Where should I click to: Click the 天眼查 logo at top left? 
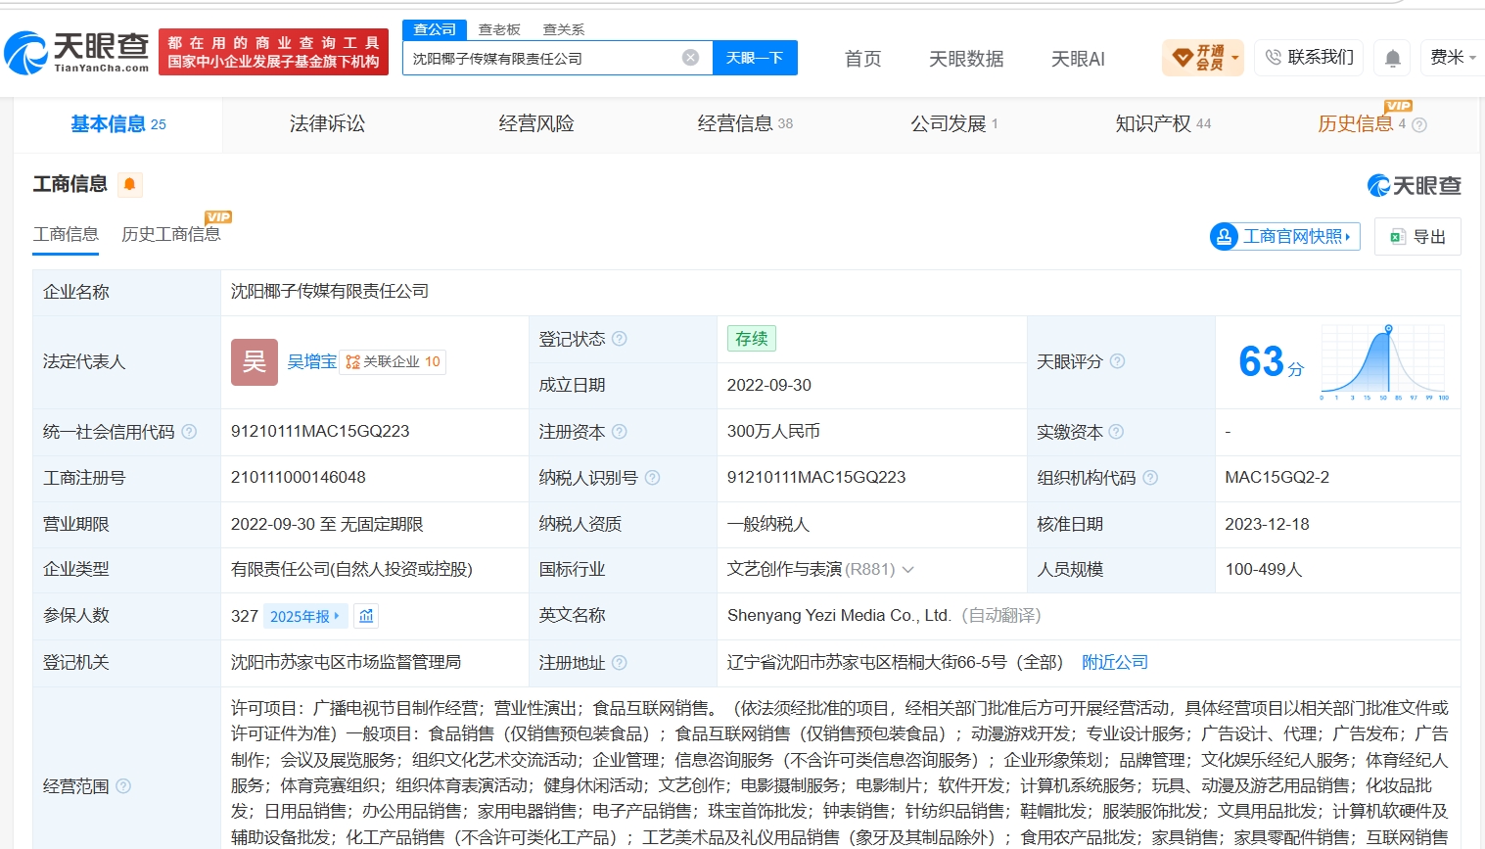click(76, 52)
